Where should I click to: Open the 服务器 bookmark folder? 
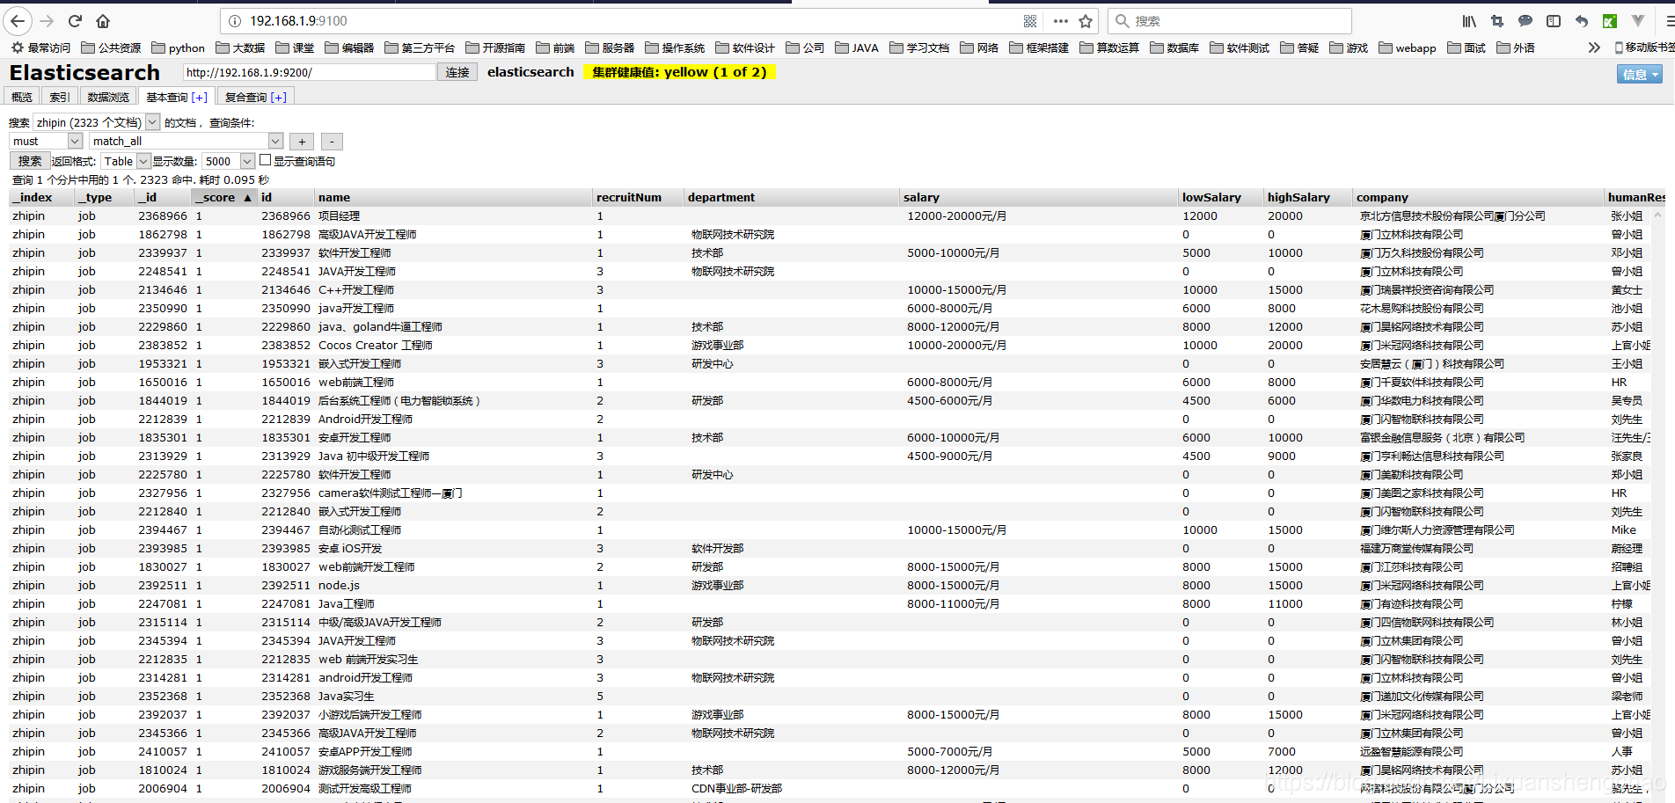point(610,47)
